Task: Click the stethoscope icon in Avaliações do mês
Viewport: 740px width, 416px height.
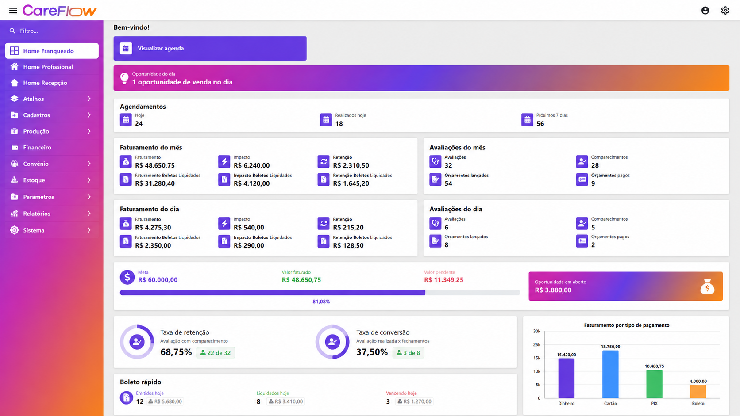Action: (x=436, y=162)
